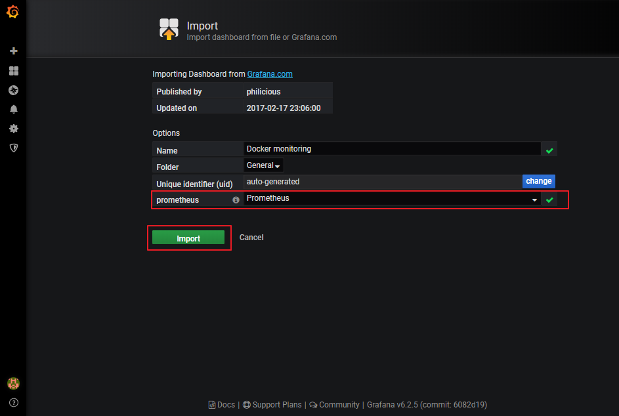Screen dimensions: 619x416
Task: Expand the General folder dropdown
Action: point(263,165)
